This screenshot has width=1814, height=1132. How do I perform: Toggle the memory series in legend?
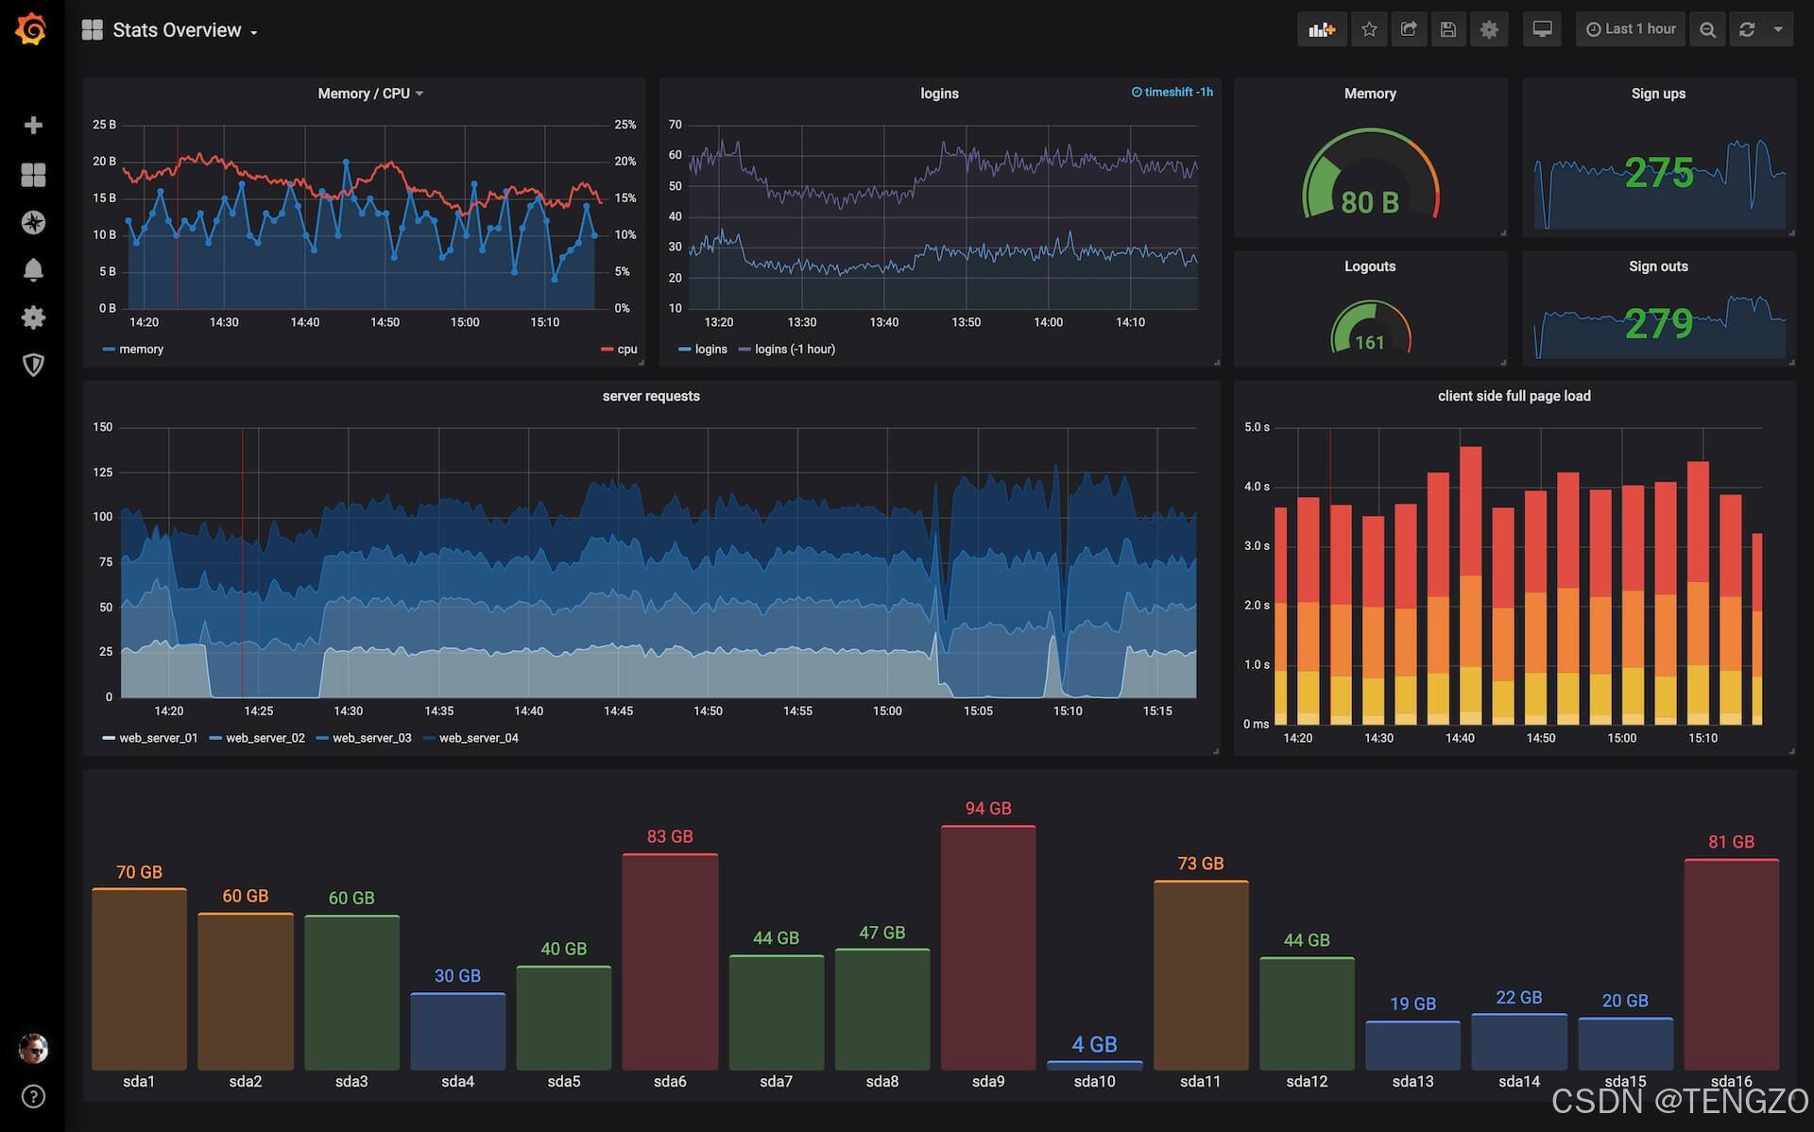[x=140, y=350]
